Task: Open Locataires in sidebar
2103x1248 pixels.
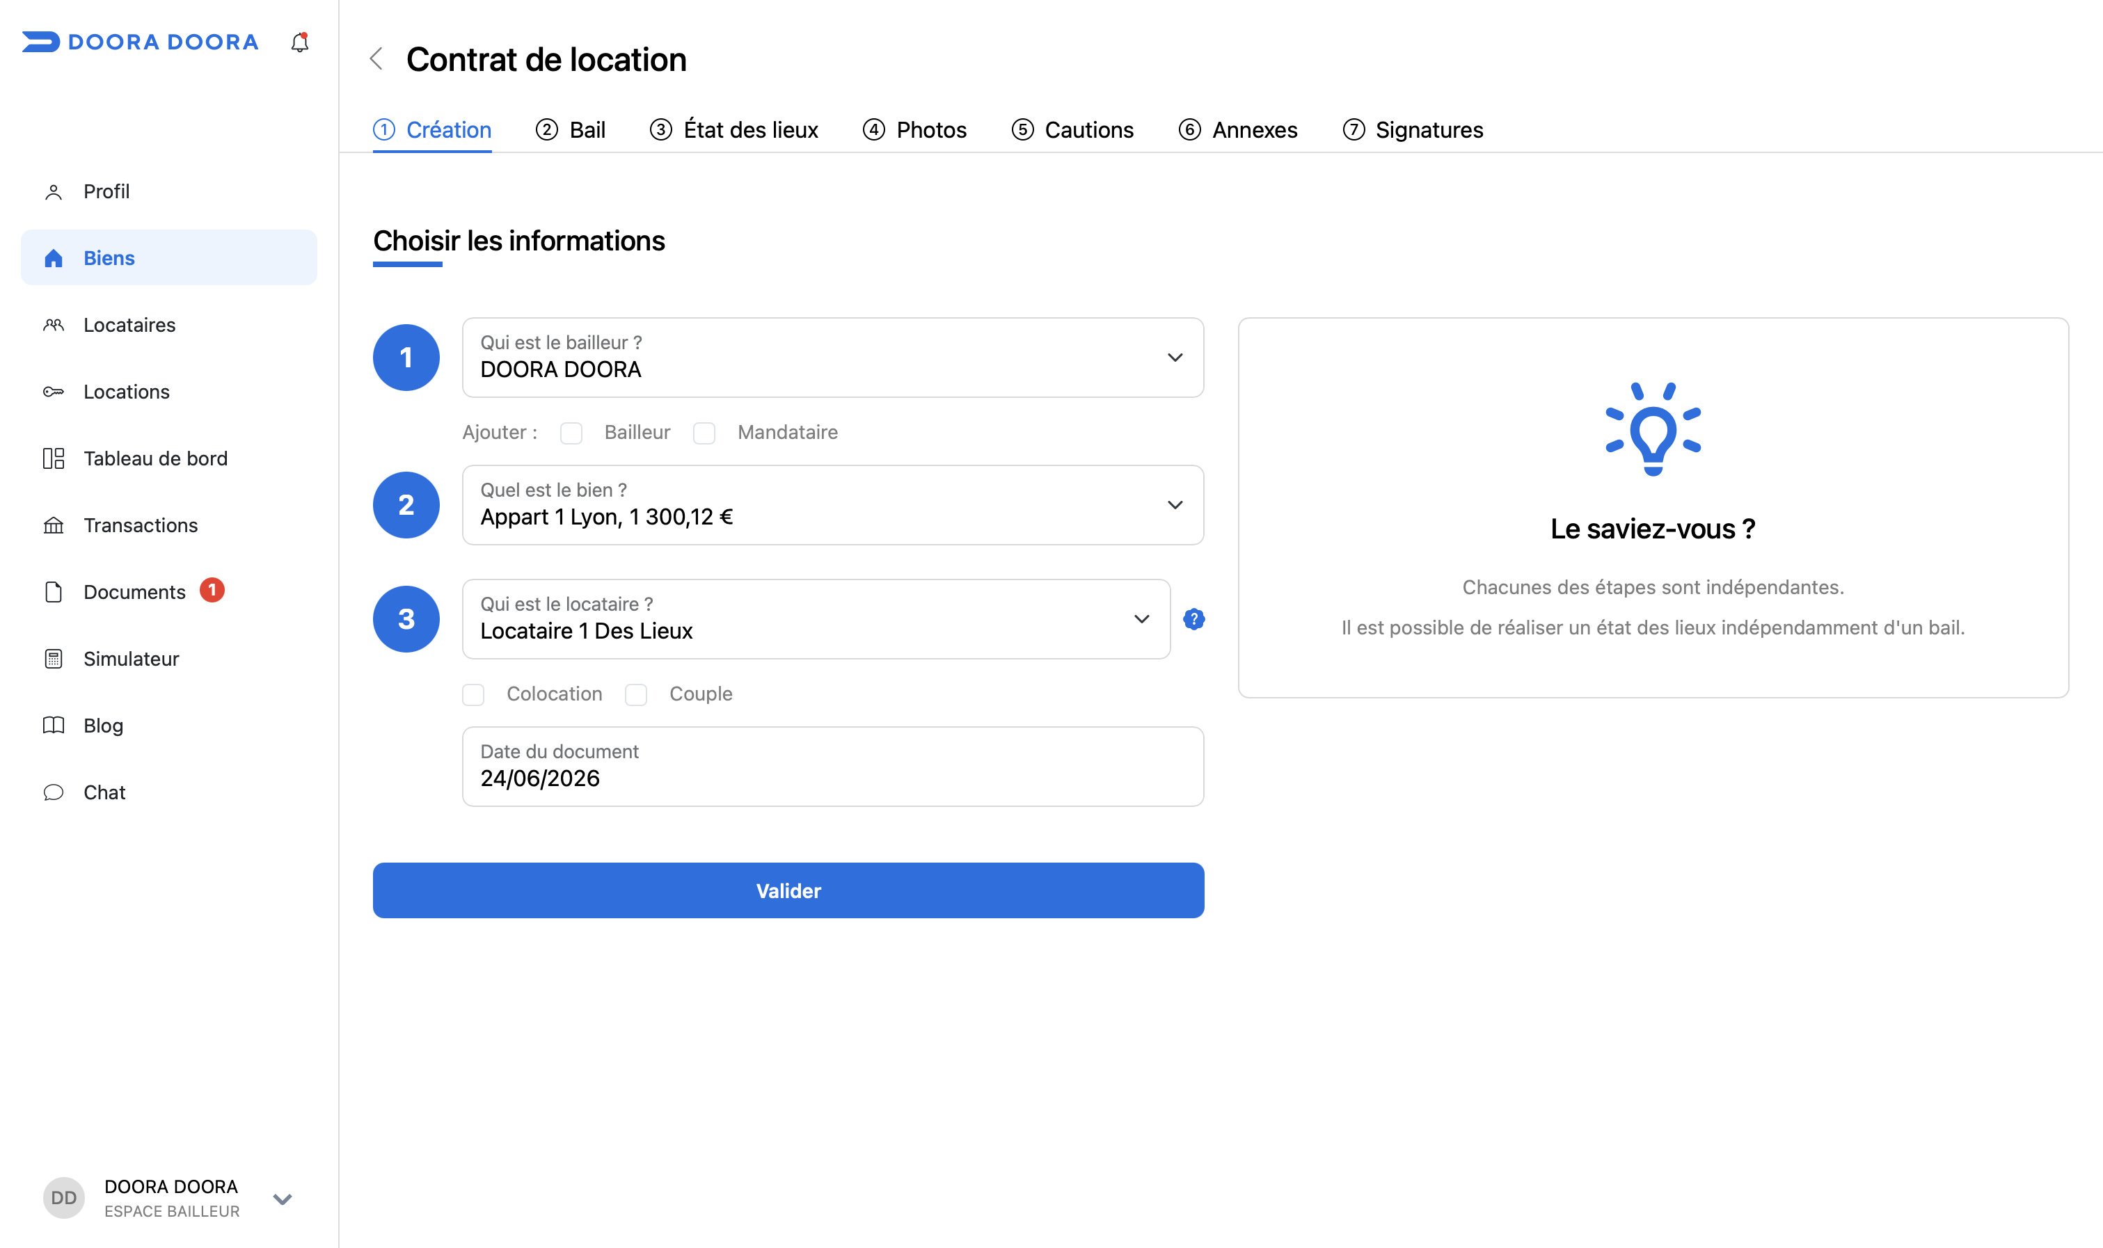Action: [x=169, y=325]
